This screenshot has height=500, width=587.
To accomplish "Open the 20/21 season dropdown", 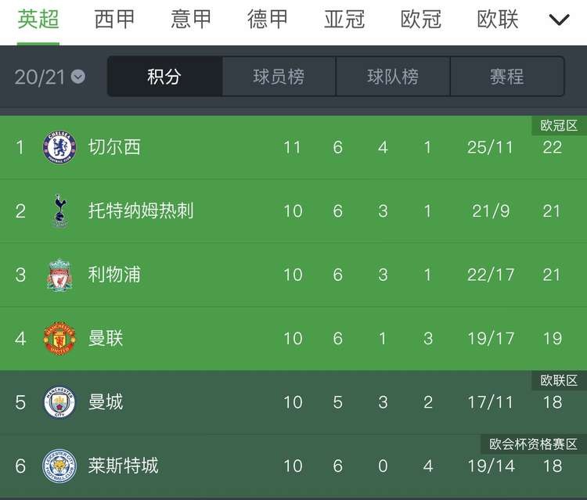I will point(50,77).
